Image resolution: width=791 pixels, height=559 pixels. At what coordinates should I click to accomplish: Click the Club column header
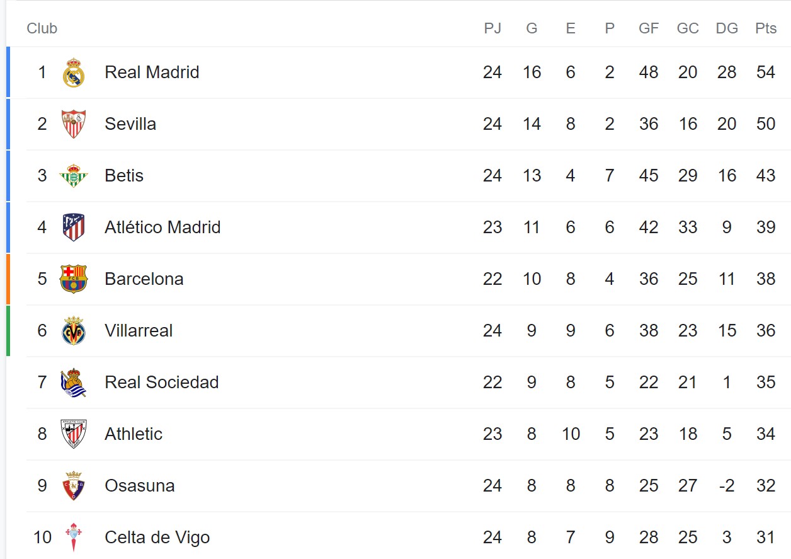[42, 28]
